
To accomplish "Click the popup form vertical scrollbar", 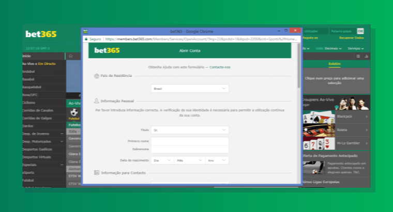I will 298,66.
